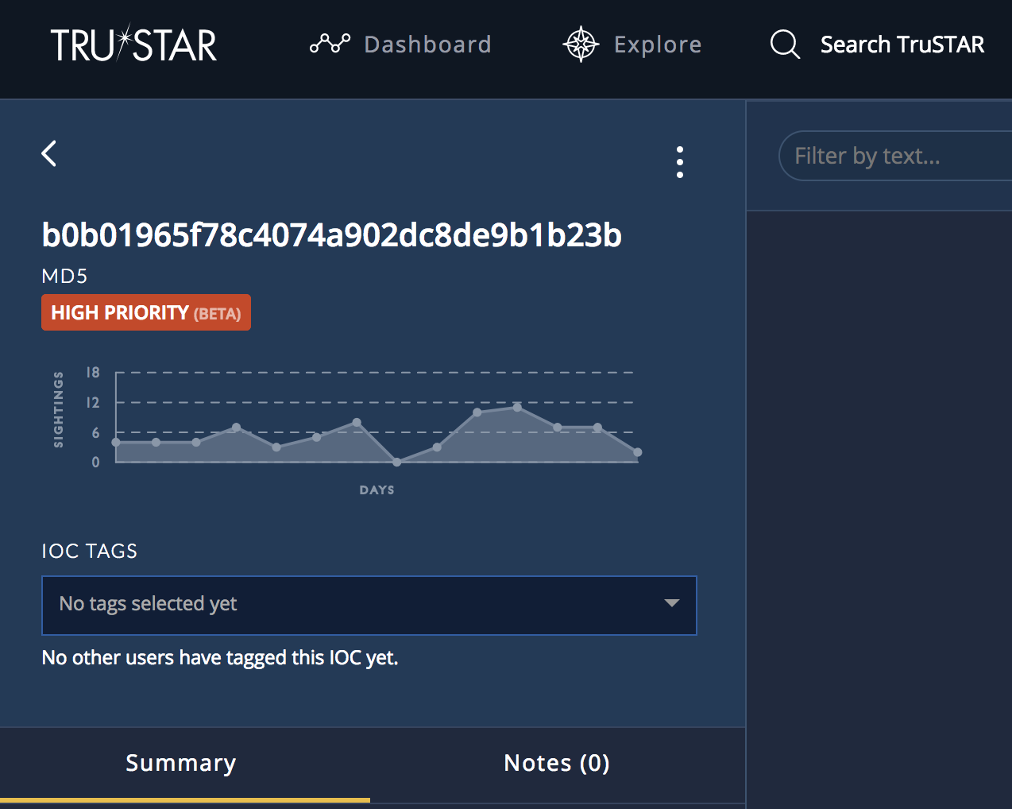Image resolution: width=1012 pixels, height=809 pixels.
Task: Click the IOC tags dropdown arrow
Action: pyautogui.click(x=672, y=603)
